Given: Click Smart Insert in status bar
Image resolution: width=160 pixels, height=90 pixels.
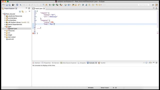Looking at the screenshot, I should pos(105,88).
